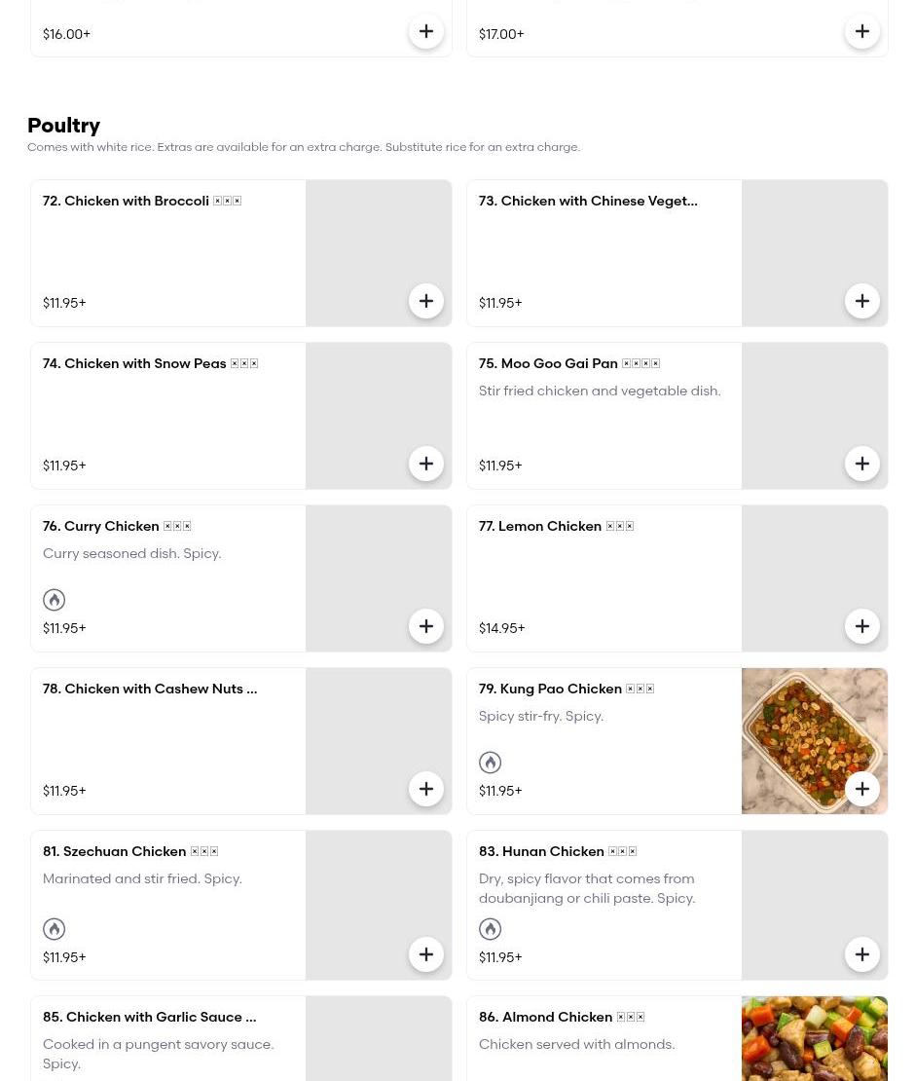Click the spicy flame icon on Hunan Chicken
The image size is (915, 1081).
click(x=491, y=929)
